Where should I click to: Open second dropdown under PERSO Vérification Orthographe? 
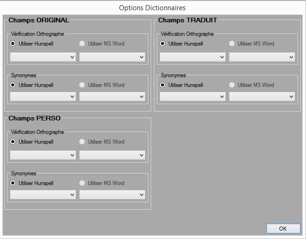112,155
